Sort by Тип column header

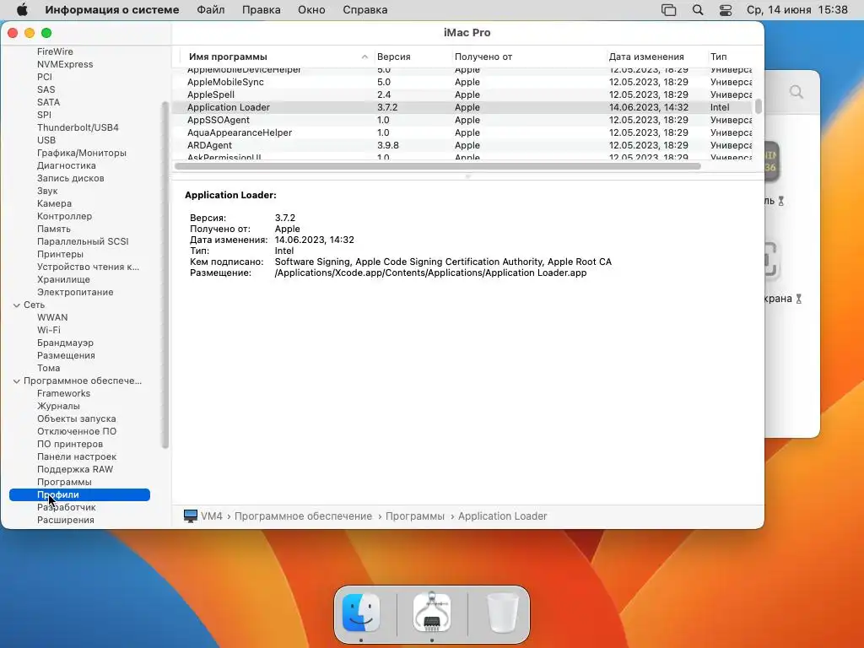[x=719, y=57]
